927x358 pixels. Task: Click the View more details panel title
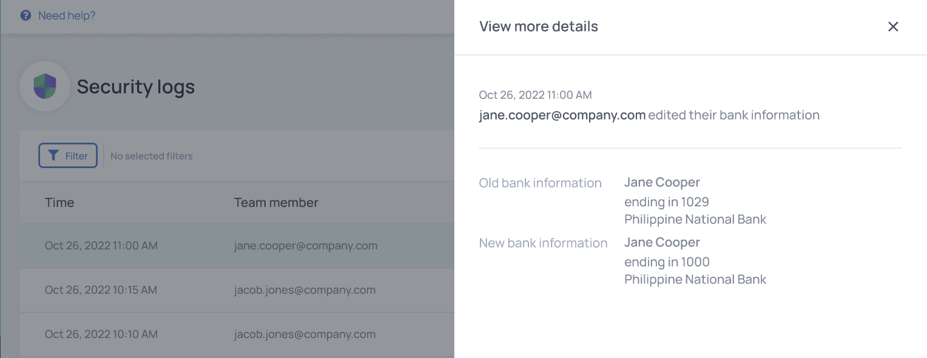(x=539, y=27)
